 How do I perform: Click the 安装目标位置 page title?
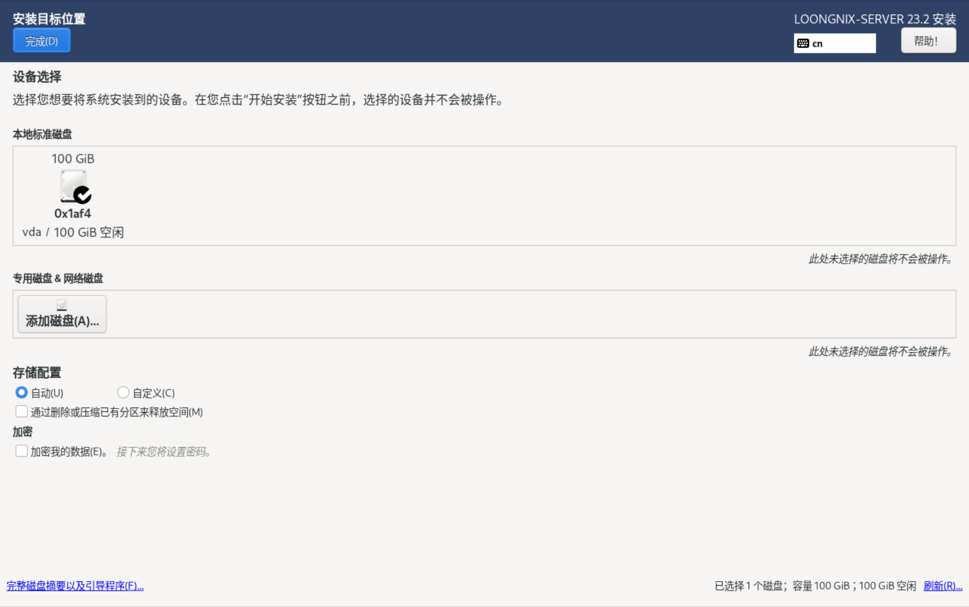point(49,19)
